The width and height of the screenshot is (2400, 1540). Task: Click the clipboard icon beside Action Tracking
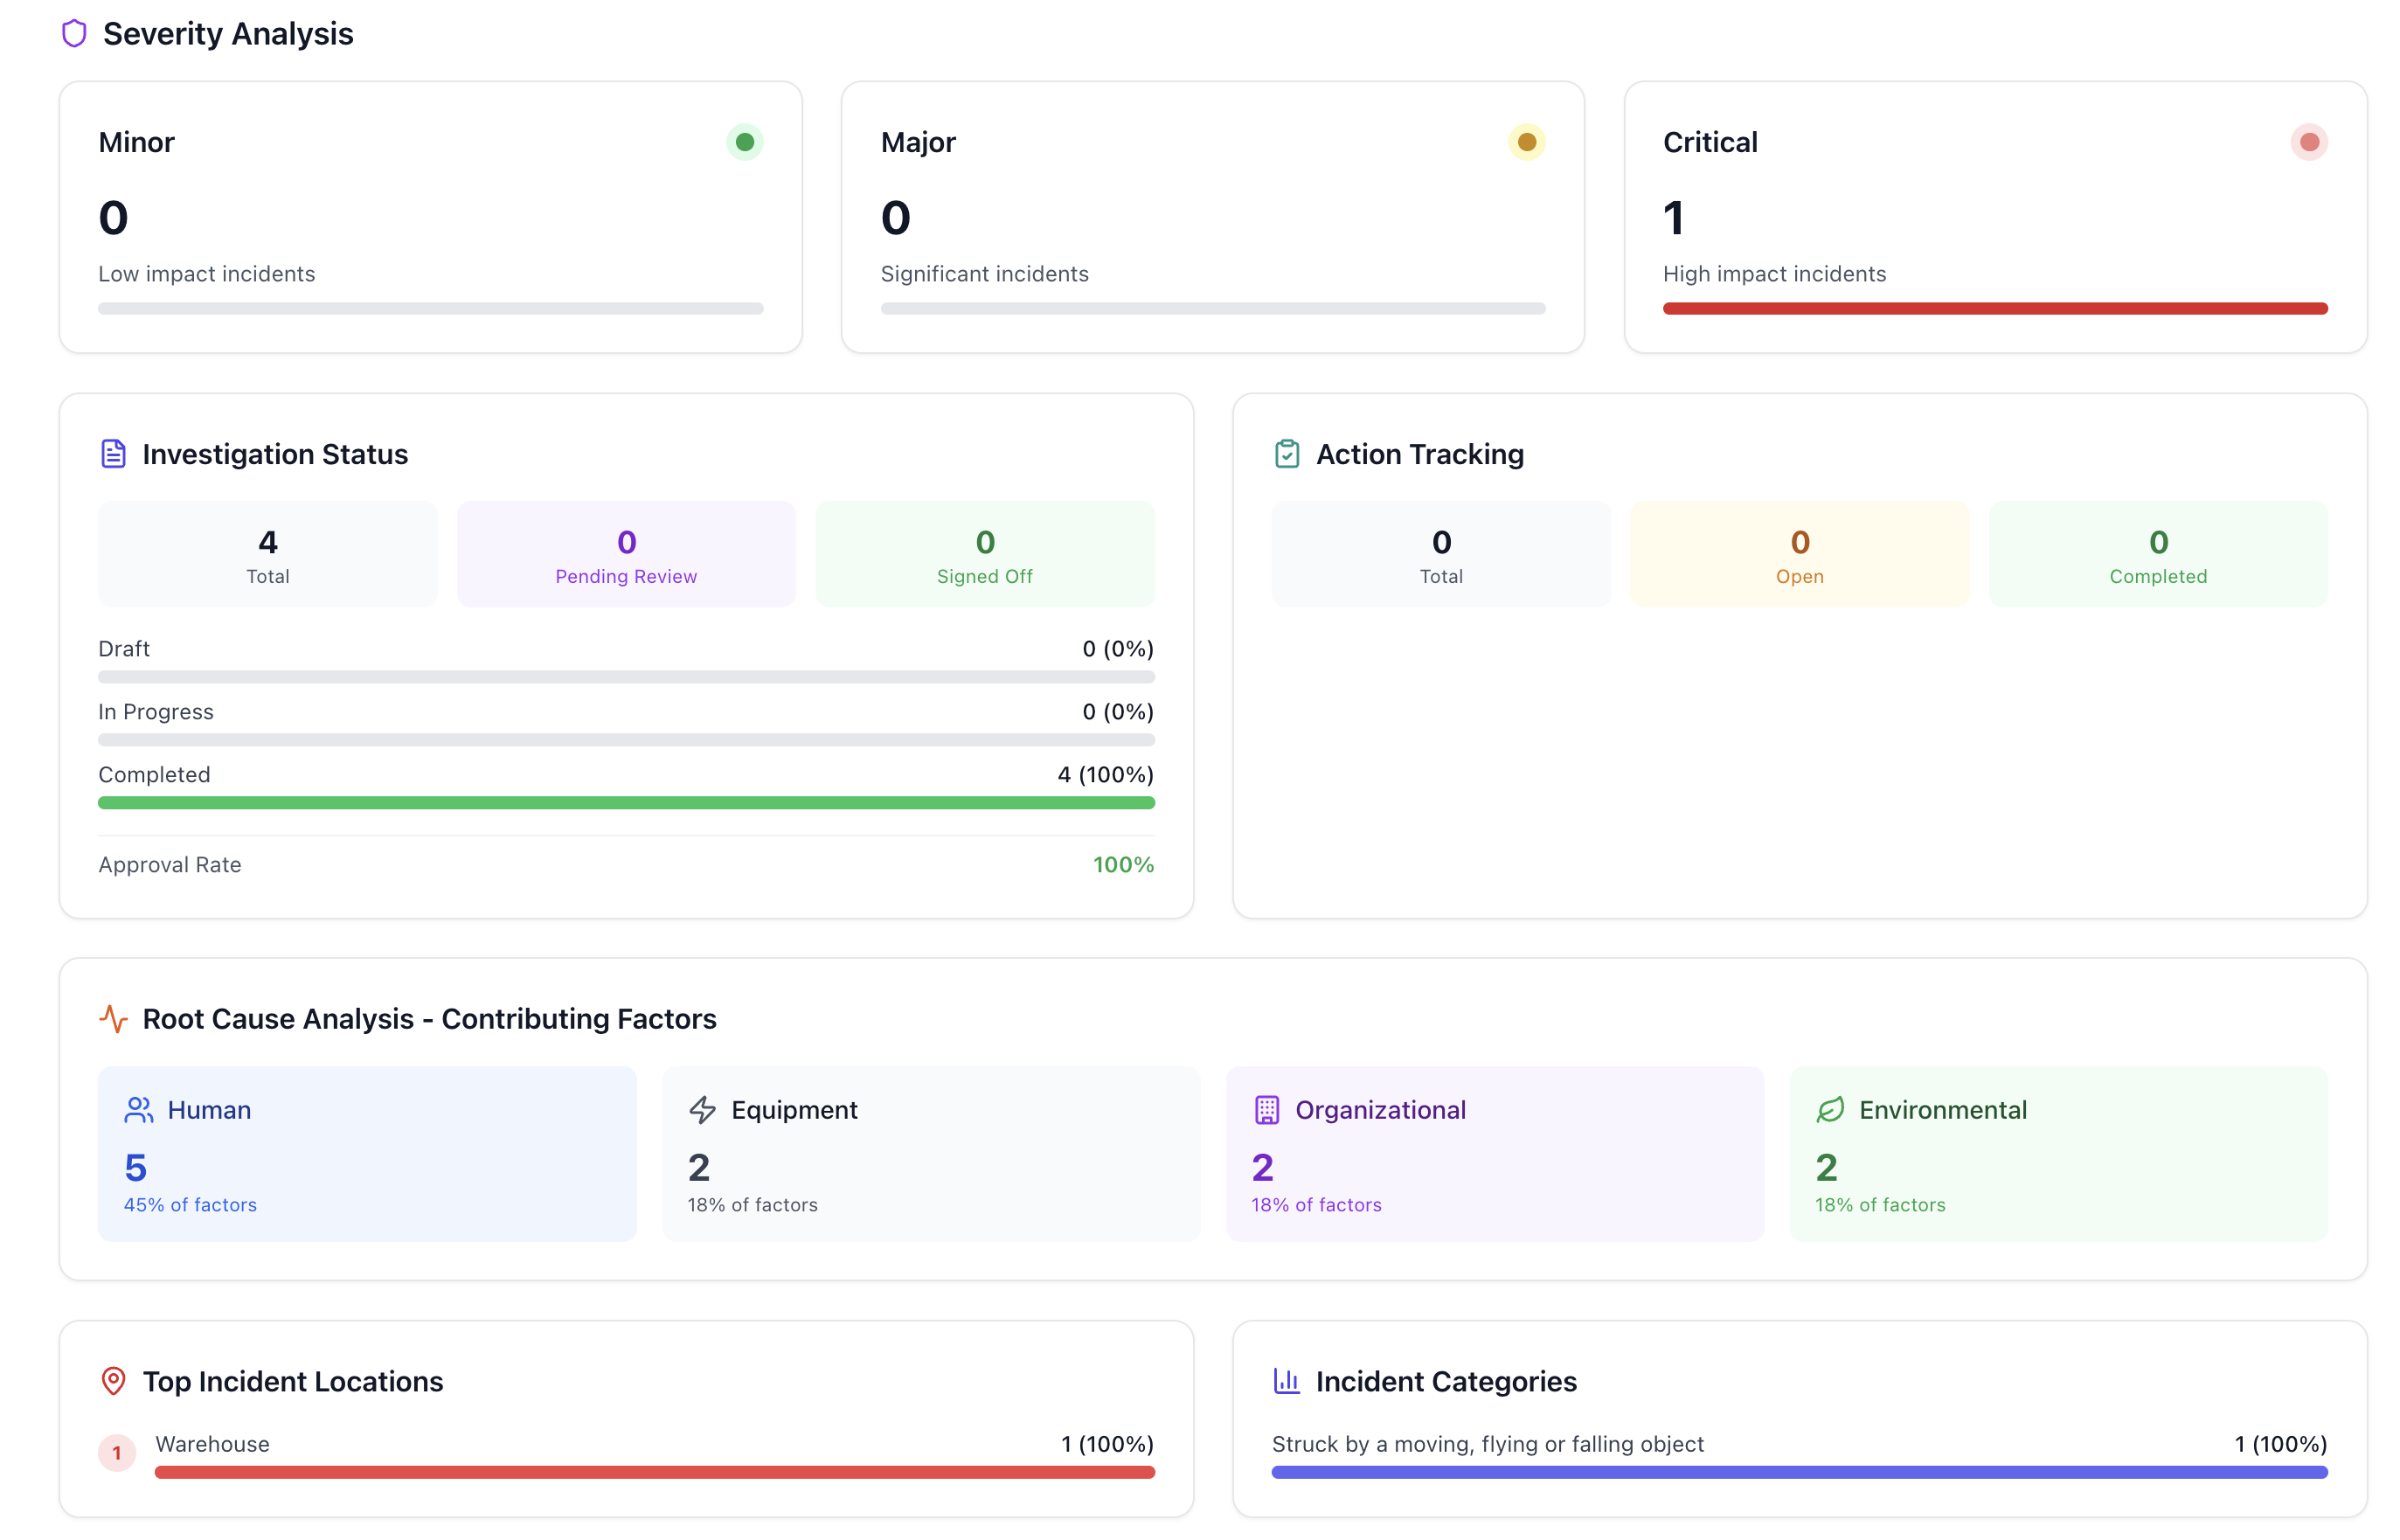[1287, 453]
